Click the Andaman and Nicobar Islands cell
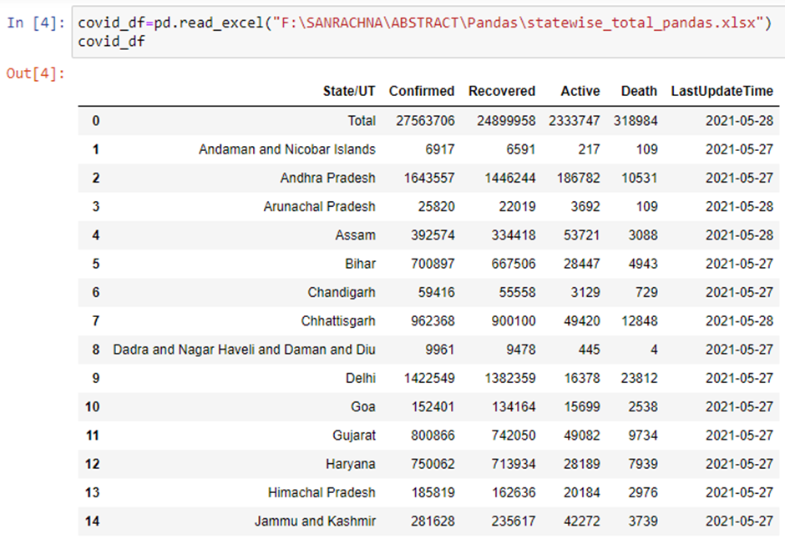The image size is (785, 539). coord(287,149)
